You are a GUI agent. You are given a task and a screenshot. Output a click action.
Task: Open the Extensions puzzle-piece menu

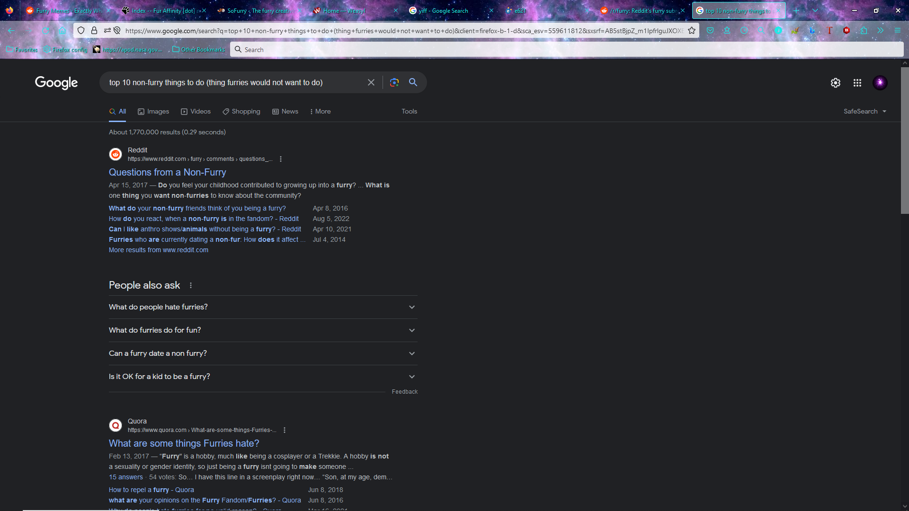pos(864,31)
